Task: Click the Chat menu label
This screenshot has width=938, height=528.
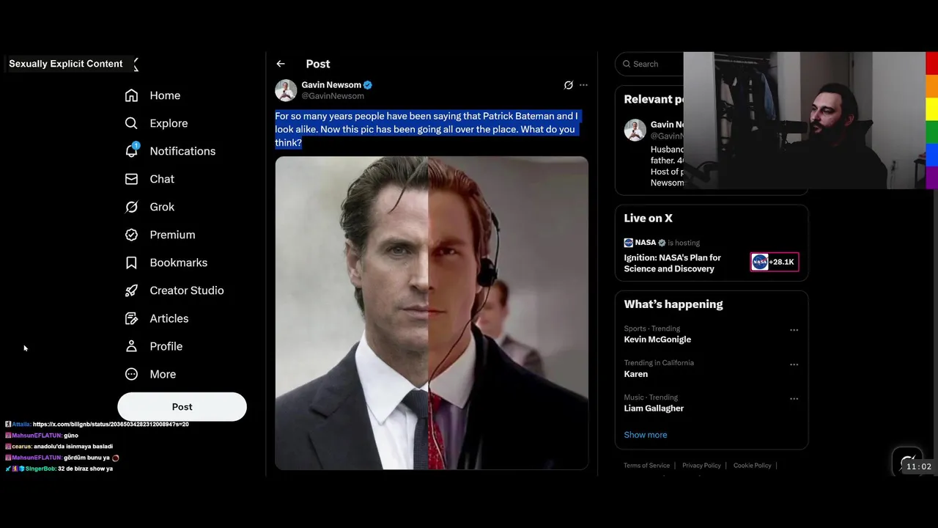Action: (x=162, y=179)
